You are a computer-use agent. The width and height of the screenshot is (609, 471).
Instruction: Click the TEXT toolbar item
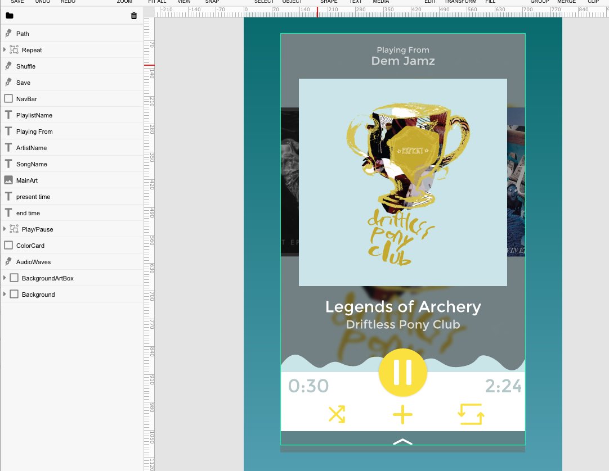356,2
